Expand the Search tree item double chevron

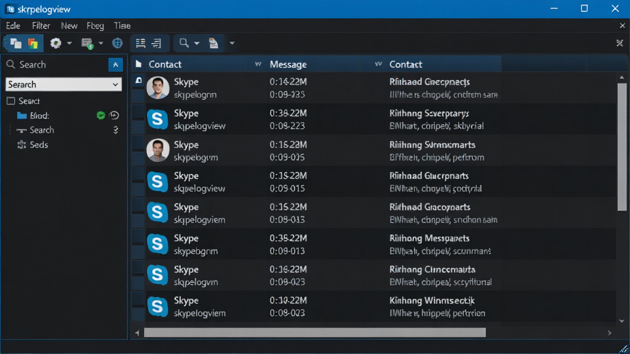click(116, 130)
